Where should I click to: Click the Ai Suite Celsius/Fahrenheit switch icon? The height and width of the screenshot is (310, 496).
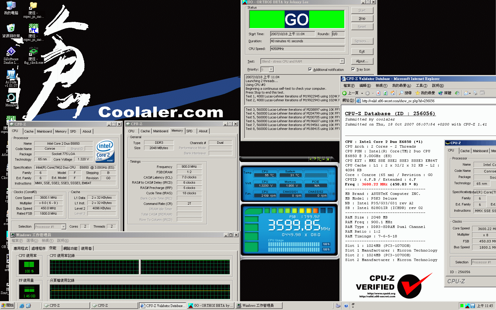pyautogui.click(x=319, y=159)
